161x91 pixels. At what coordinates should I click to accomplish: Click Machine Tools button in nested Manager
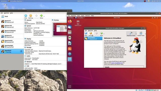(131, 34)
